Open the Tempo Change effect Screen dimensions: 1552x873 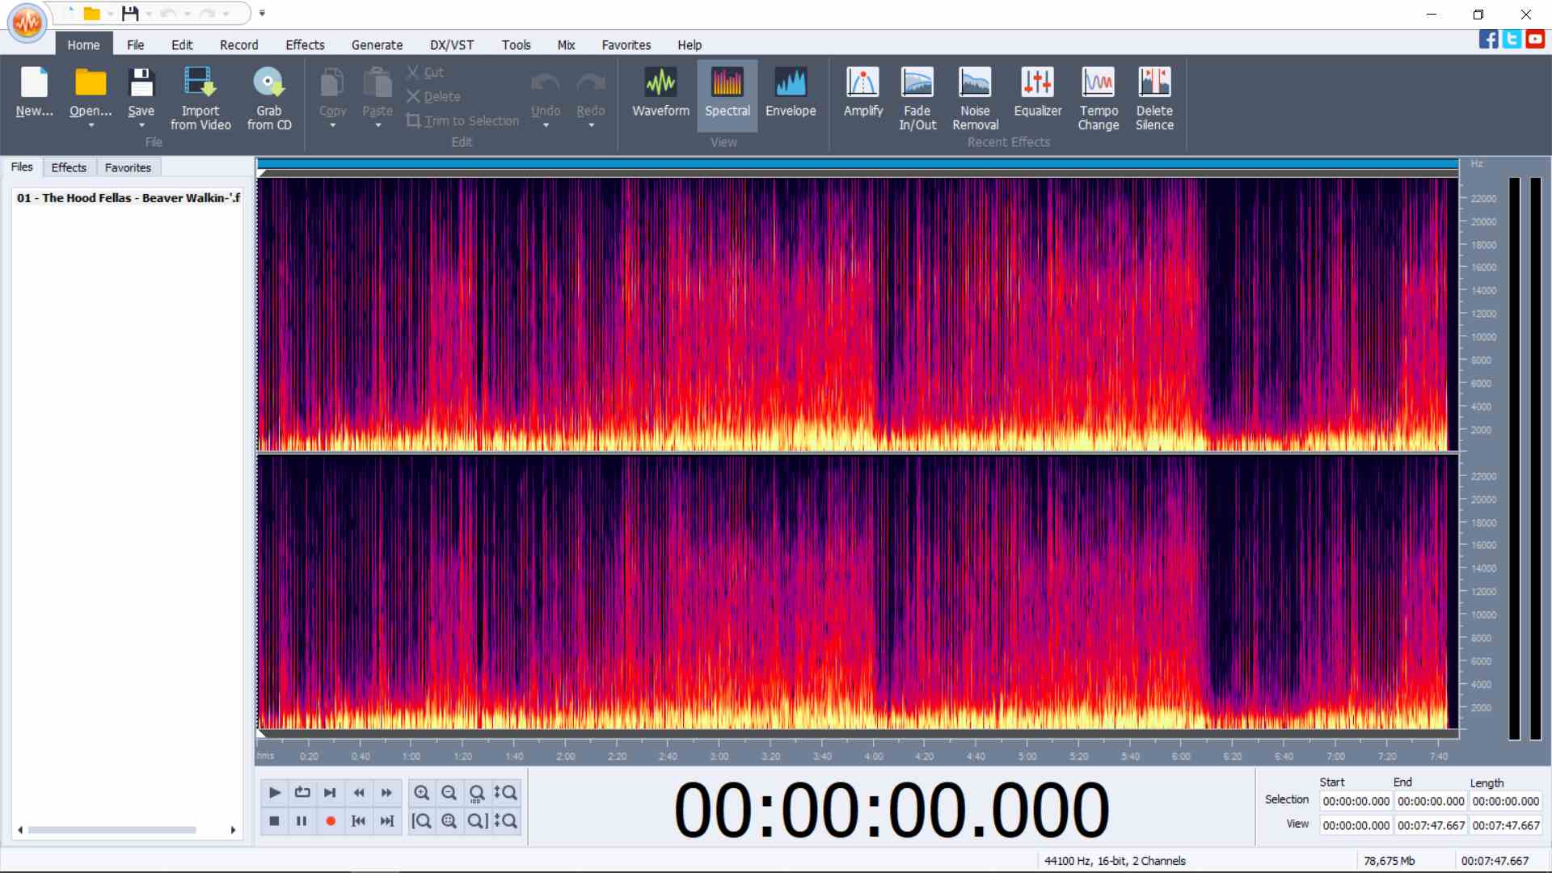pyautogui.click(x=1098, y=99)
